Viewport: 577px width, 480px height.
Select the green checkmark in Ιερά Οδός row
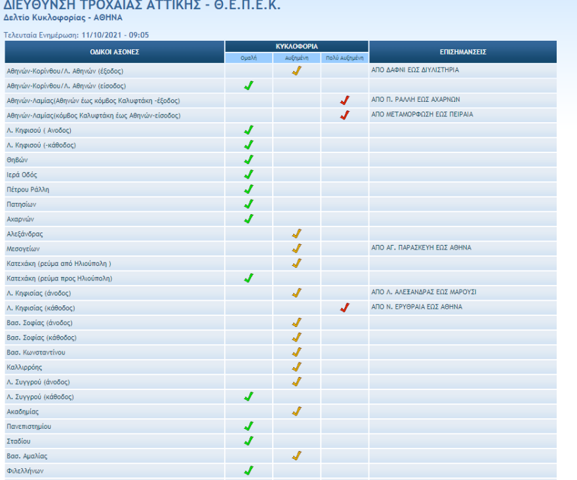point(249,175)
